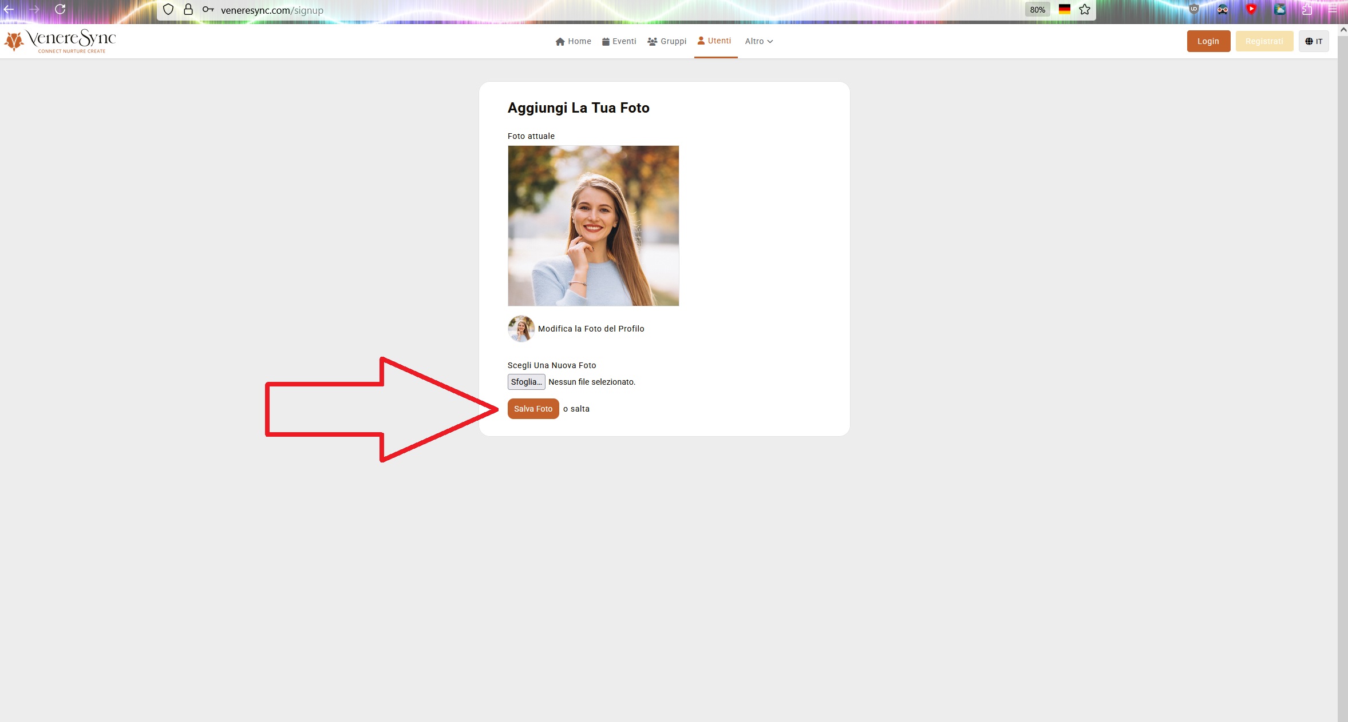Click the orange Login button
The height and width of the screenshot is (722, 1348).
pos(1208,41)
